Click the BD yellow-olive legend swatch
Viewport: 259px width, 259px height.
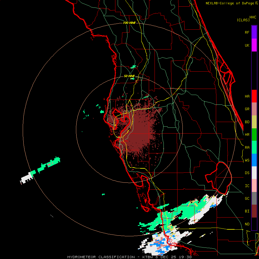pos(254,122)
